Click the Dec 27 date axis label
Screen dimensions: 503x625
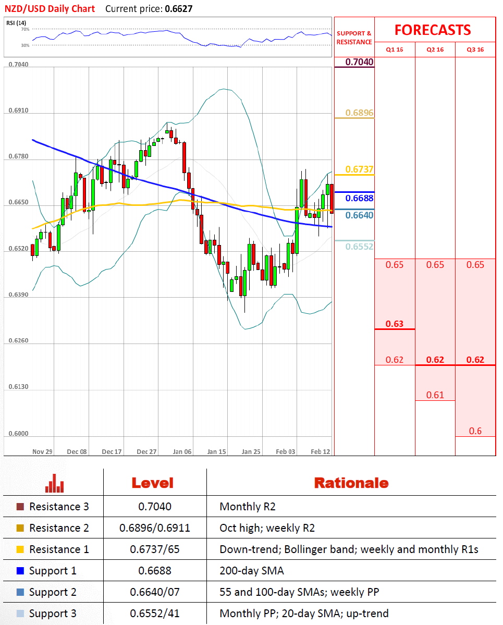(146, 451)
